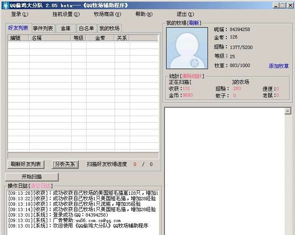Click the log line at 09:13:28
Screen dimensions: 295x235
[x=83, y=193]
